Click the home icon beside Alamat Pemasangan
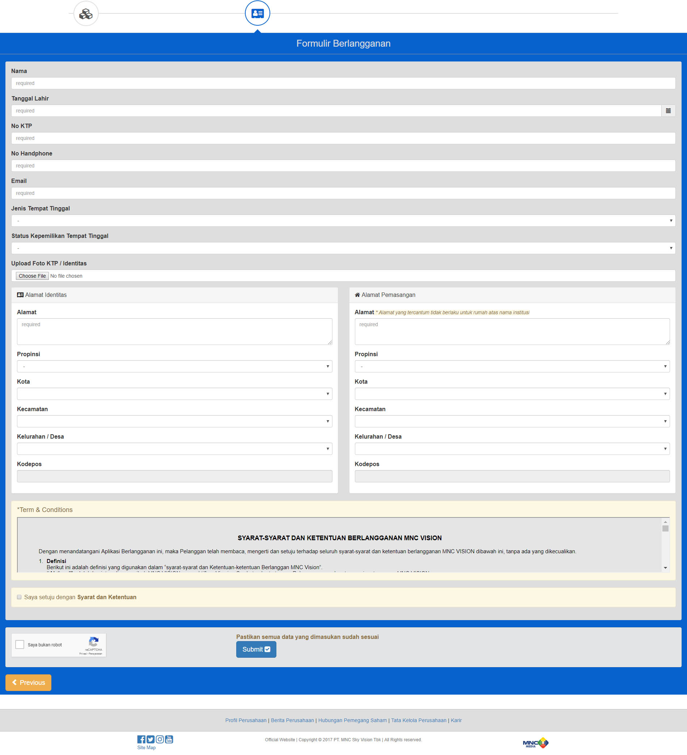 (x=357, y=295)
